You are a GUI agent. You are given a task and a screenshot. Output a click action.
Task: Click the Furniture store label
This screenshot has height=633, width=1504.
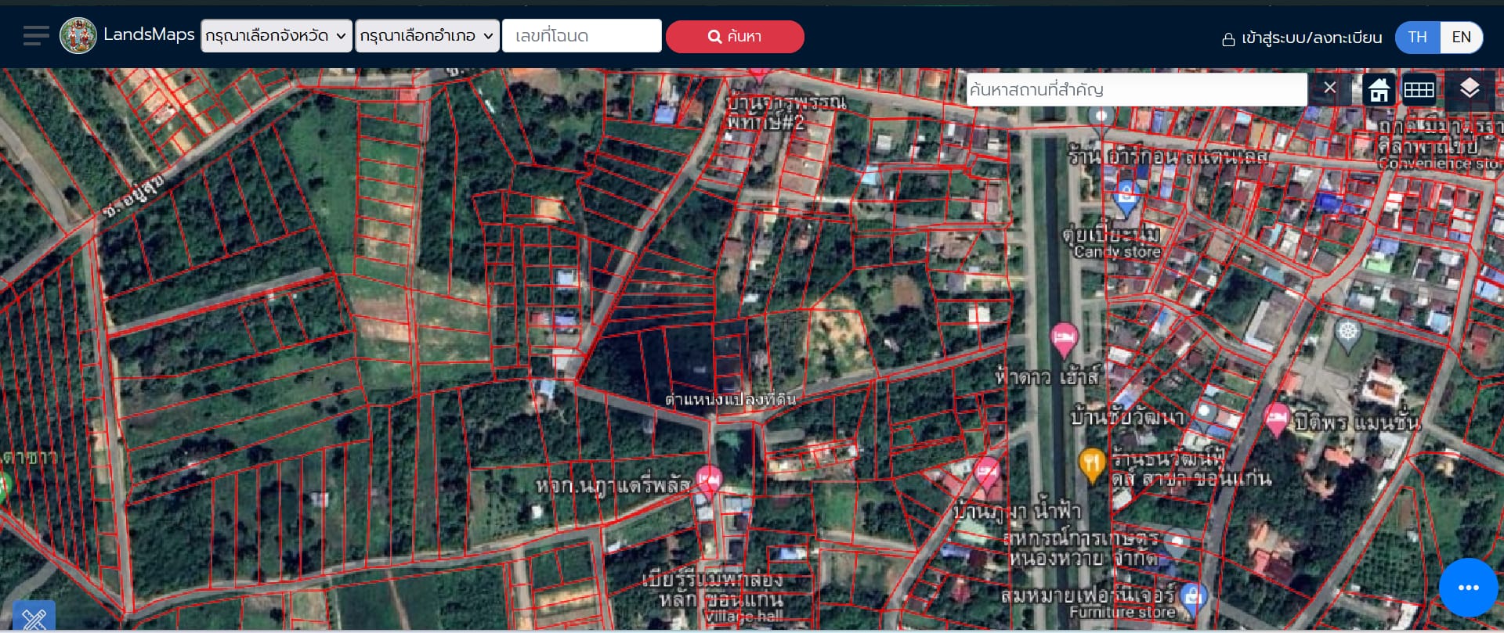(x=1123, y=612)
